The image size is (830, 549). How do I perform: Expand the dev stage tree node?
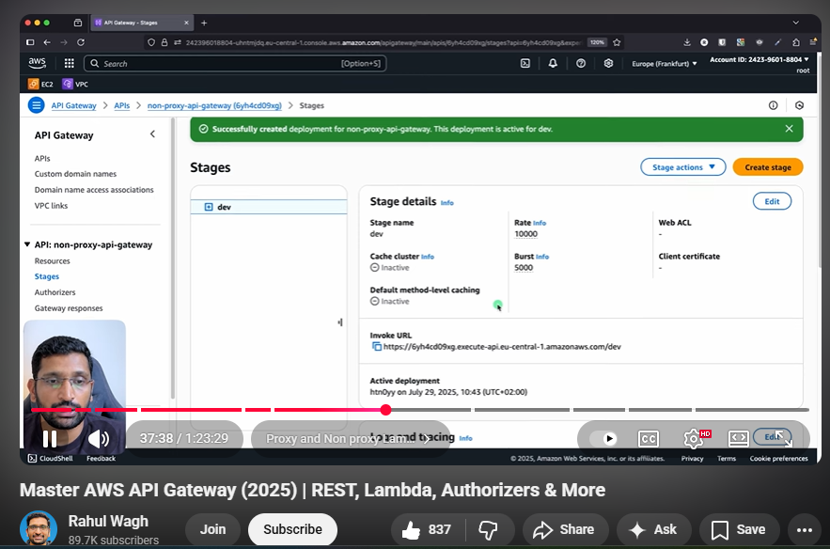point(209,207)
